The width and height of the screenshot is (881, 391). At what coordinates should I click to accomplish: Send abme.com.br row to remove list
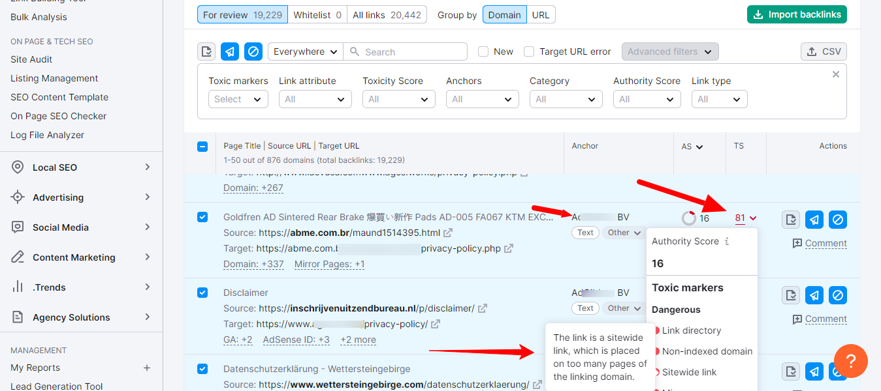pyautogui.click(x=814, y=220)
